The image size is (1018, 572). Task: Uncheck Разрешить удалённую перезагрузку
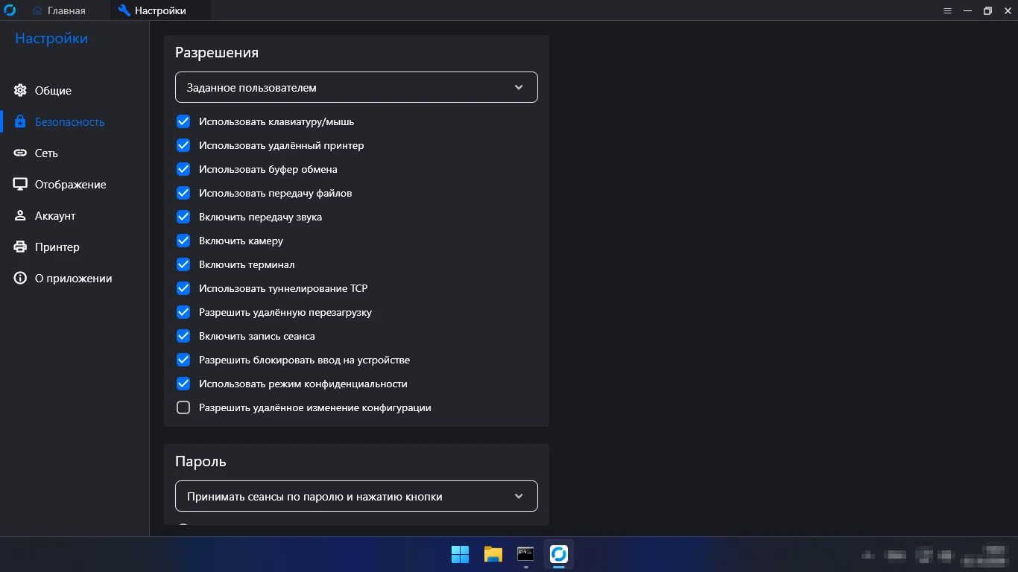pyautogui.click(x=183, y=312)
